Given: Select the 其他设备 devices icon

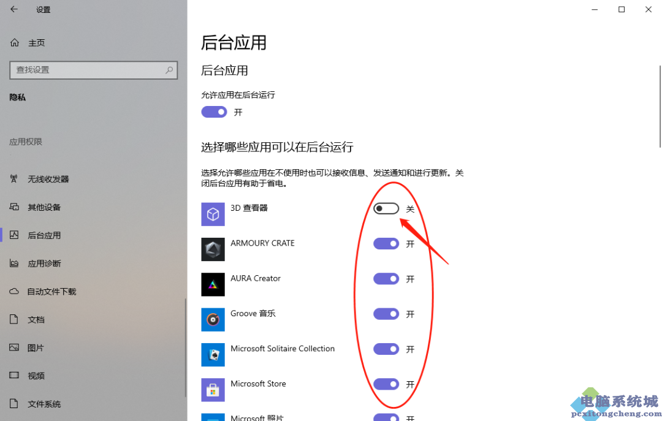Looking at the screenshot, I should (14, 207).
